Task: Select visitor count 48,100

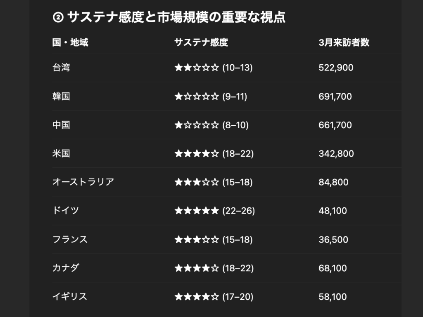Action: (333, 211)
